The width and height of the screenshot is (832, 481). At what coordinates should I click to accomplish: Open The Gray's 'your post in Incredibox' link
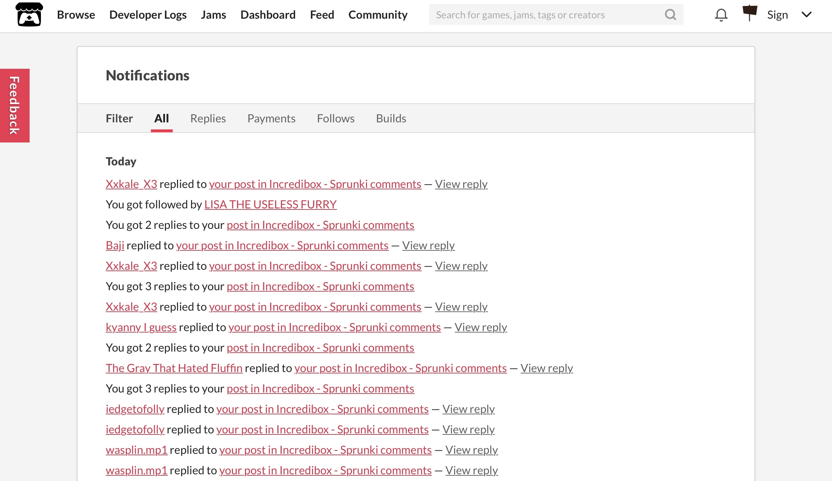tap(400, 368)
